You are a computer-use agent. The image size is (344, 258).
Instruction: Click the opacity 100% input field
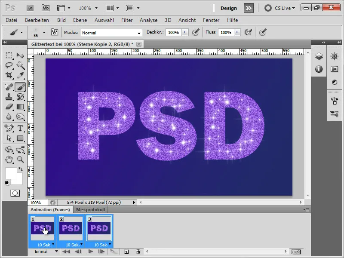174,33
